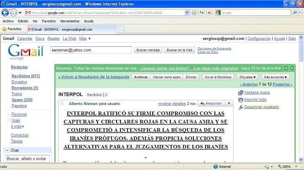304x170 pixels.
Task: Collapse the Chat section with minus icon
Action: coord(7,150)
